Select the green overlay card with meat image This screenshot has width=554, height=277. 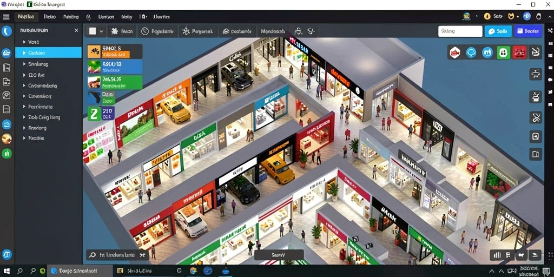[x=115, y=82]
